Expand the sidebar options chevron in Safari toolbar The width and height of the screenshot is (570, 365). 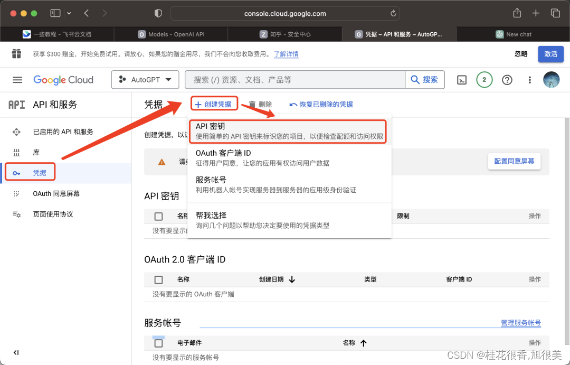pyautogui.click(x=69, y=13)
